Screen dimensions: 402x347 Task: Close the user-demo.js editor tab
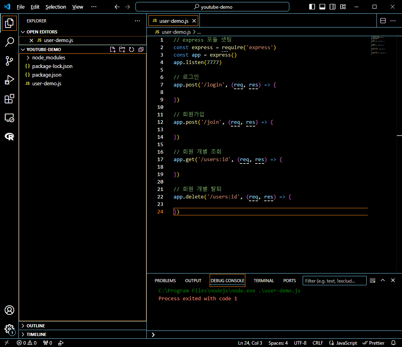[194, 21]
